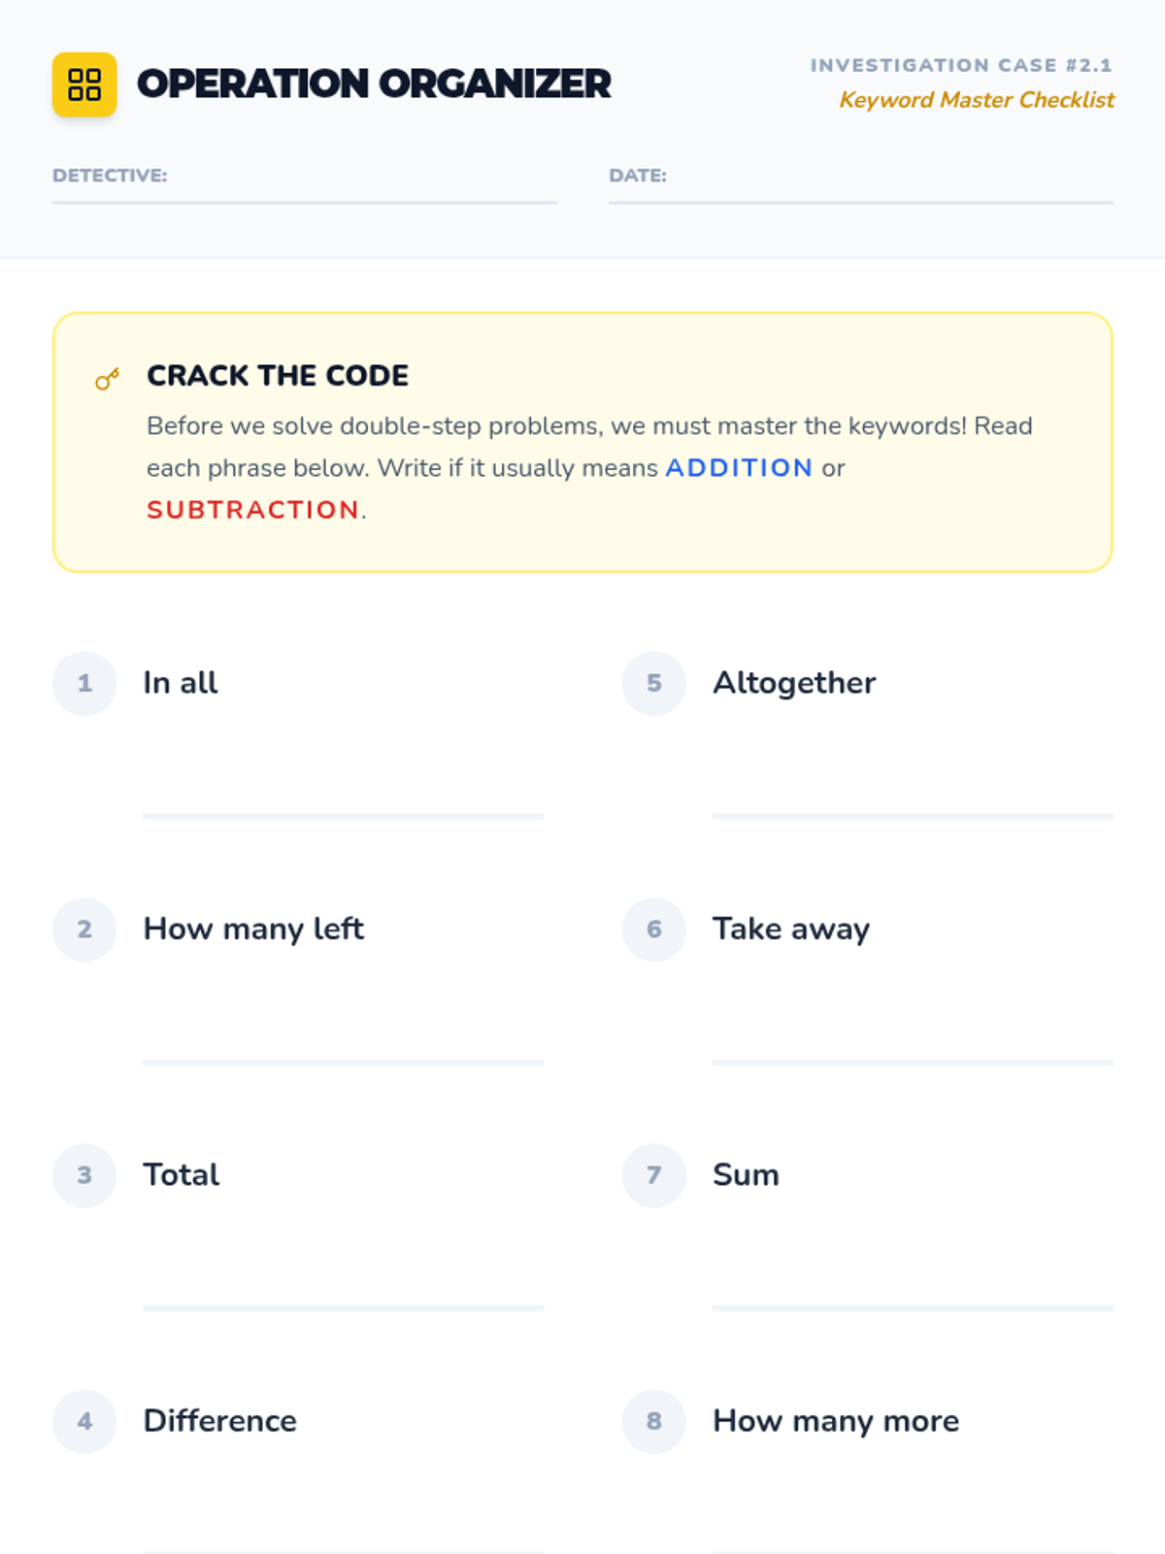1165x1554 pixels.
Task: Select the number 2 circle badge
Action: (x=84, y=929)
